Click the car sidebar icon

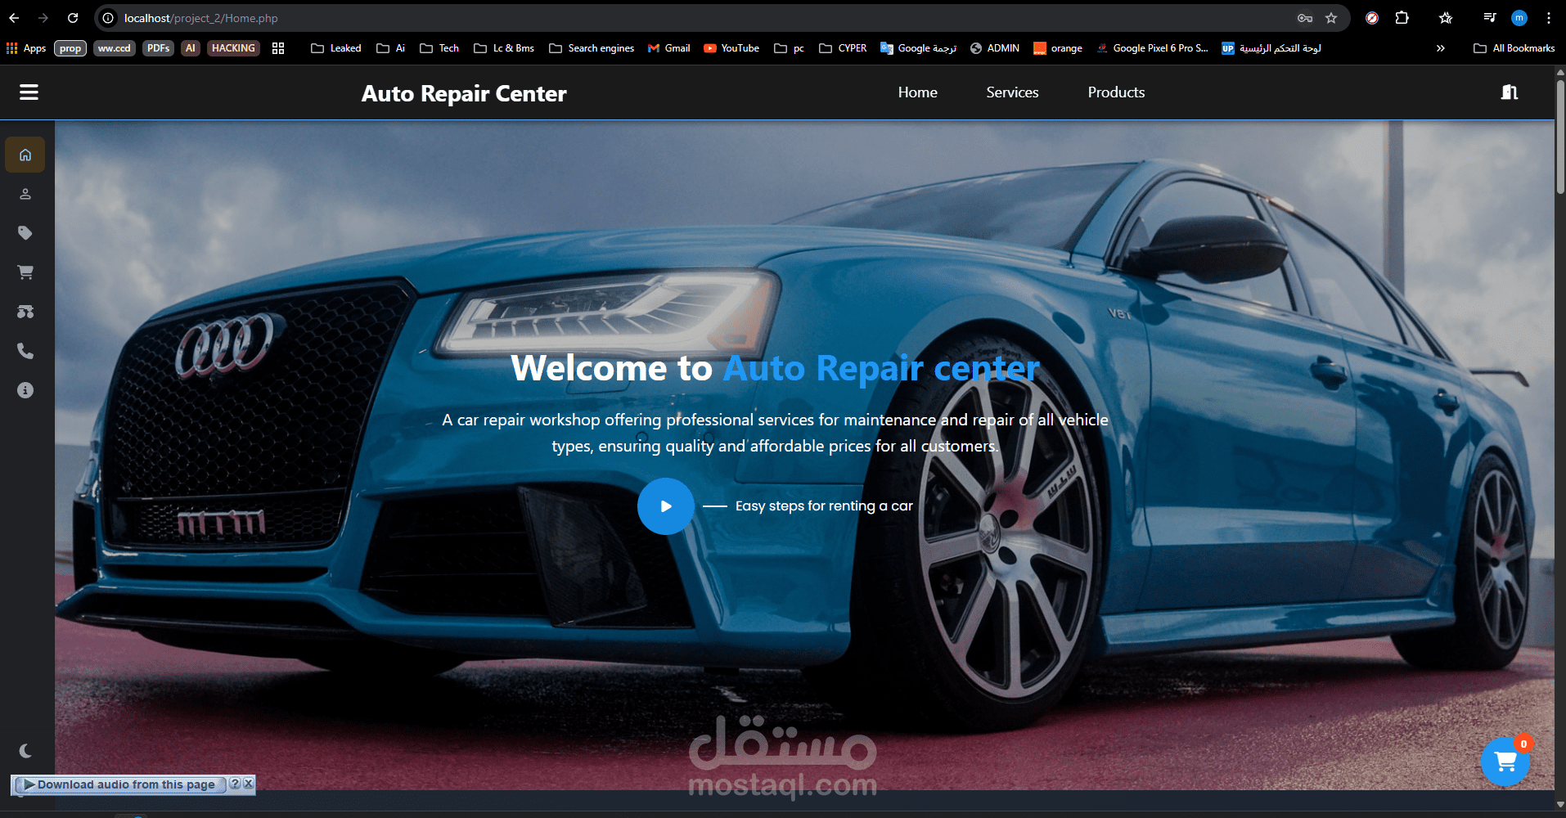tap(25, 312)
